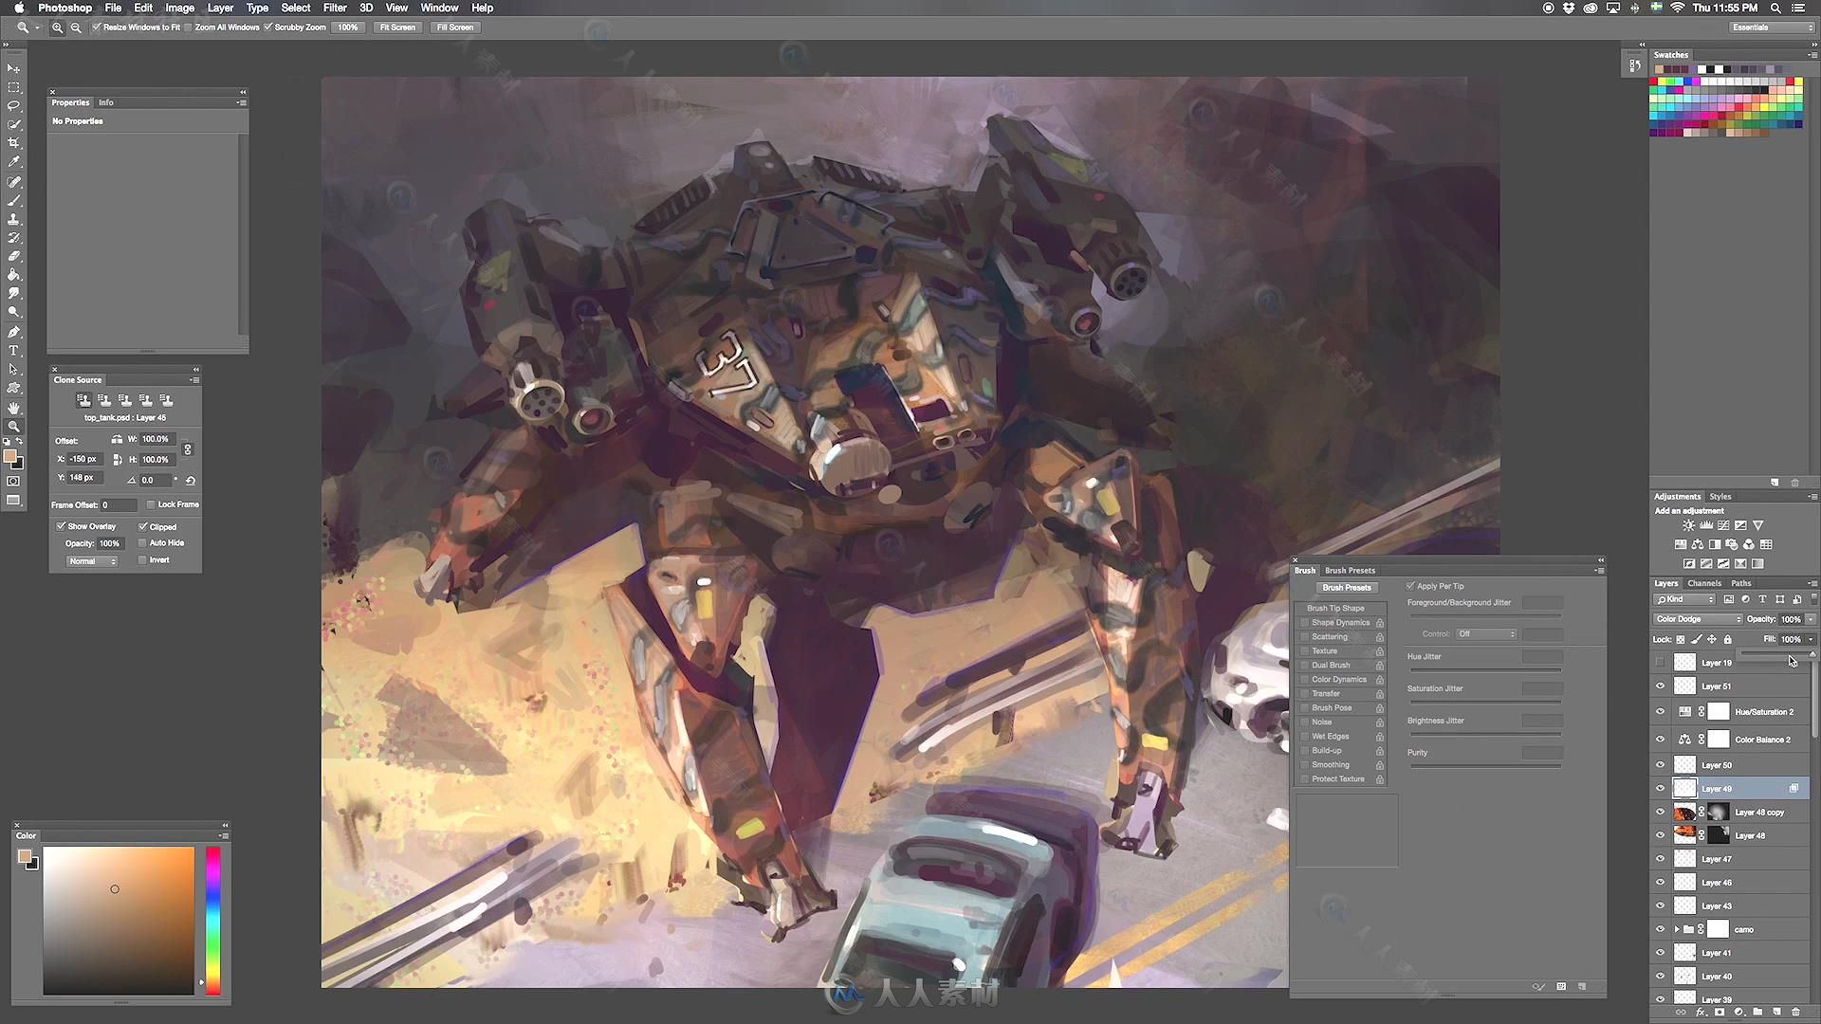Click the hue spectrum slider in Color panel
This screenshot has width=1821, height=1024.
(x=213, y=921)
